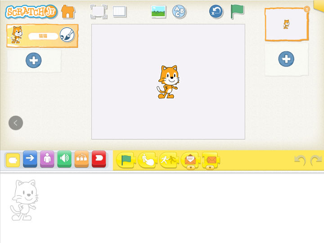
Task: Select orange control blocks category
Action: pos(81,159)
